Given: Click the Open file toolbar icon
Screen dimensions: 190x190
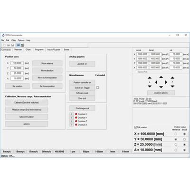Looking at the screenshot, I should (x=9, y=45).
